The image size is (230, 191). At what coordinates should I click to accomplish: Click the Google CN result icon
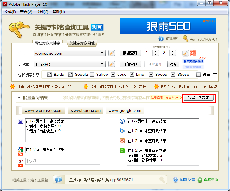tap(20, 151)
